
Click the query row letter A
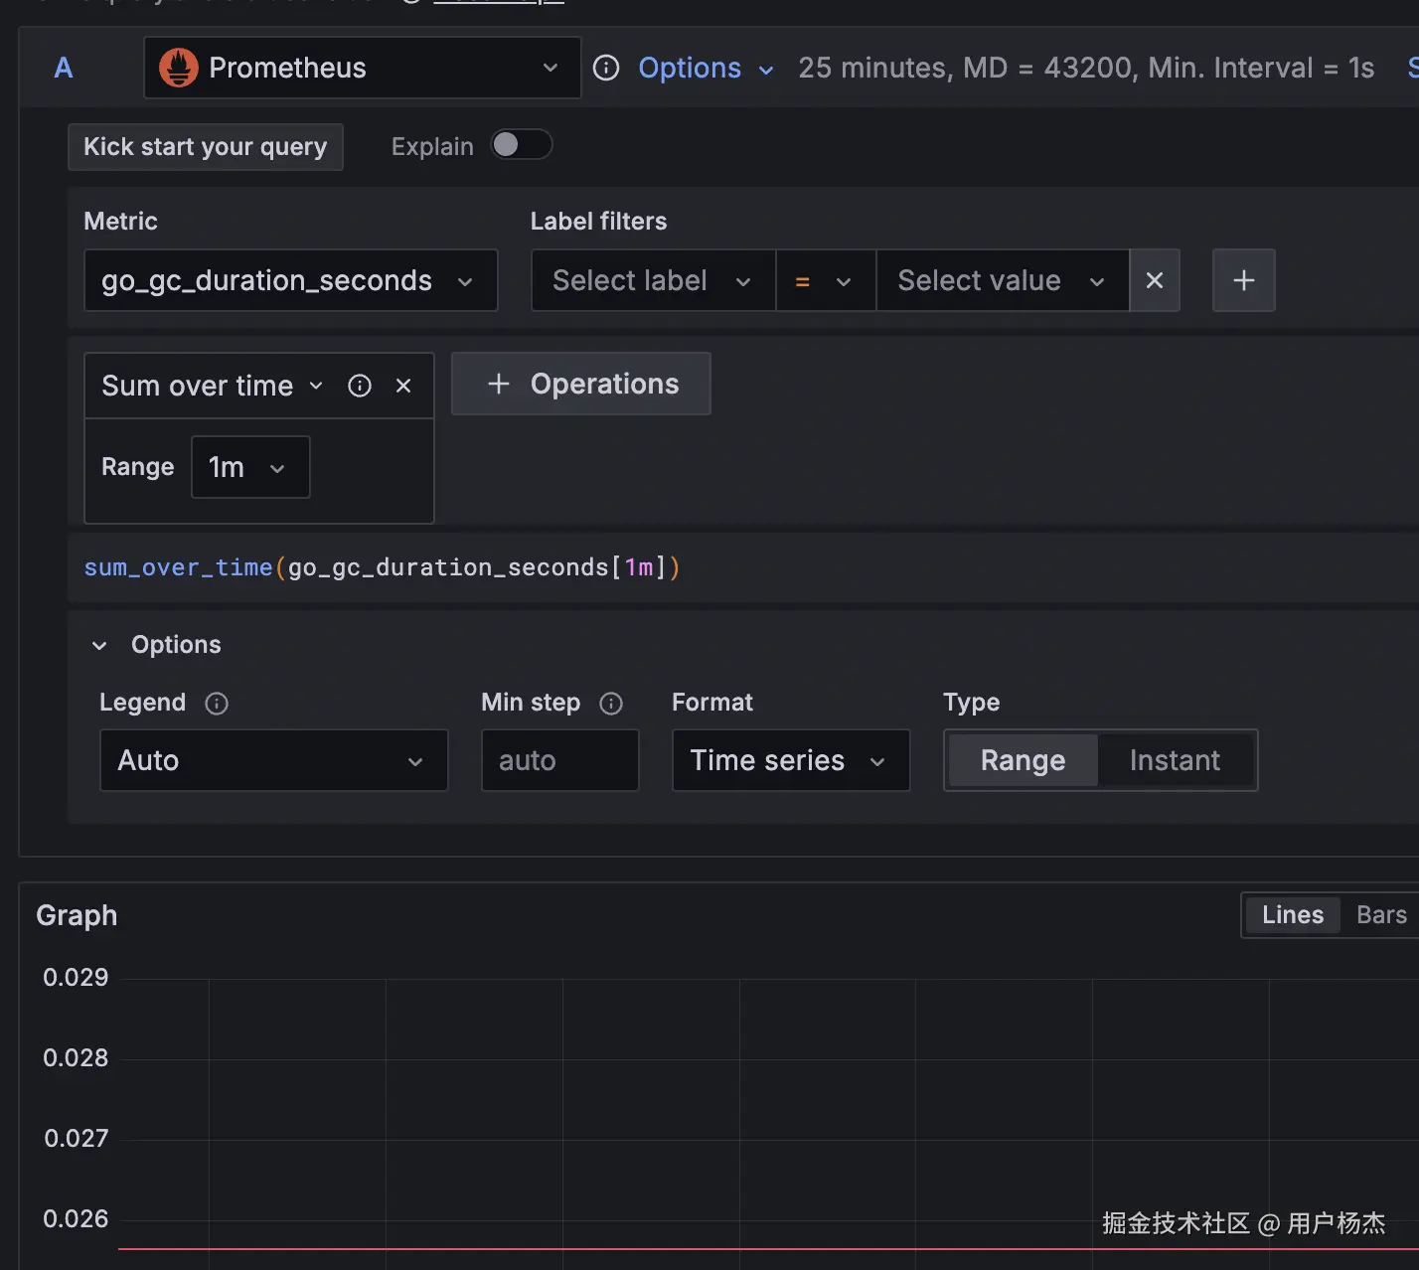coord(64,68)
